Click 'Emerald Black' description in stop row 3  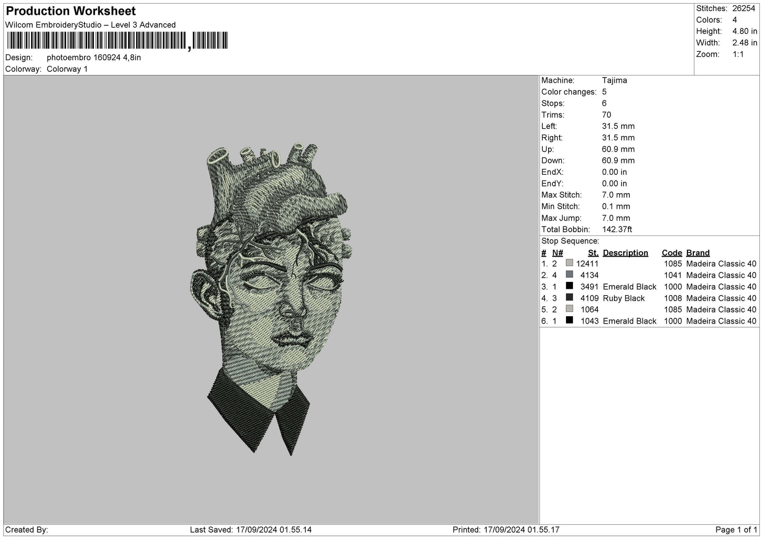629,287
